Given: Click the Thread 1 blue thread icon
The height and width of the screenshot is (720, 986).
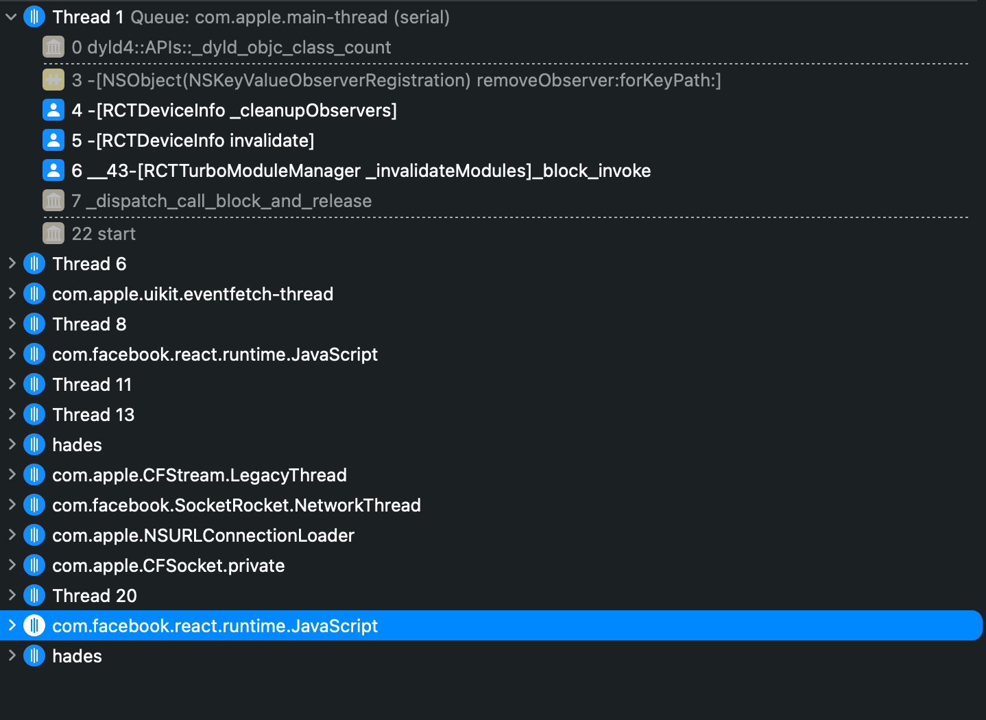Looking at the screenshot, I should point(34,17).
